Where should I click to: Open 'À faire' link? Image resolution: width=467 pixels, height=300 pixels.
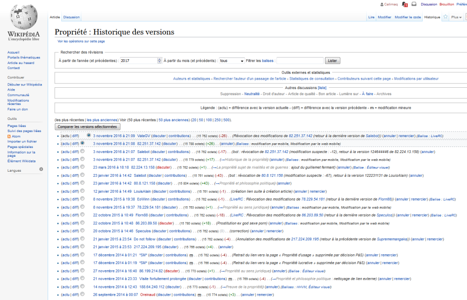click(368, 94)
